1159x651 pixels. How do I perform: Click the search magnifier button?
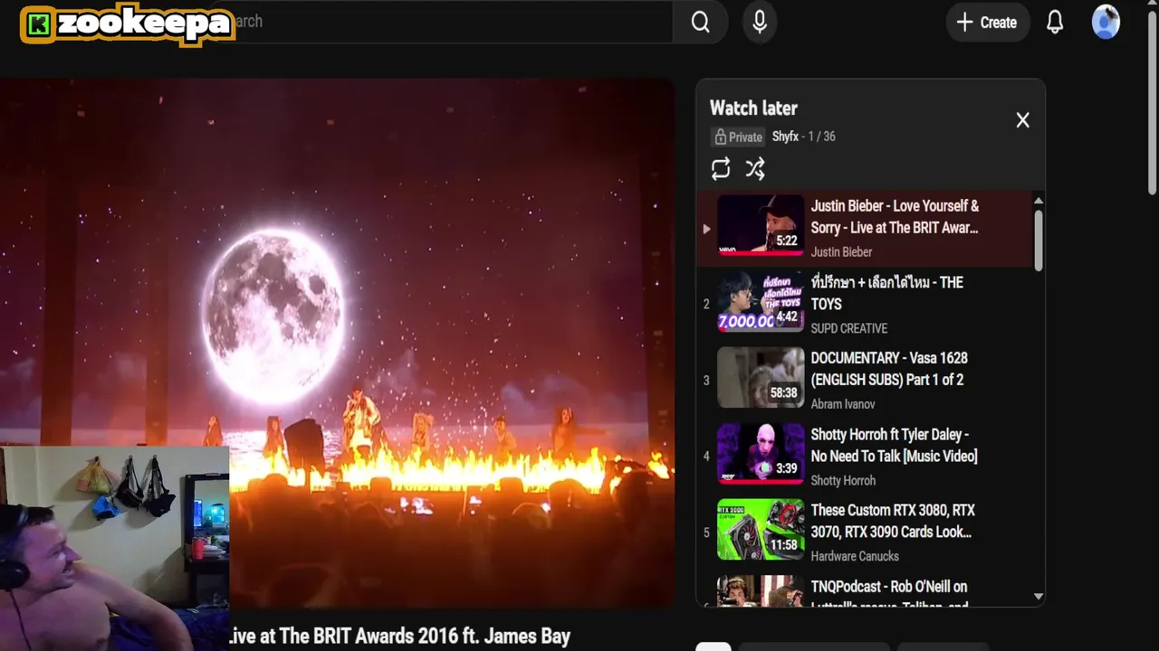pos(700,22)
